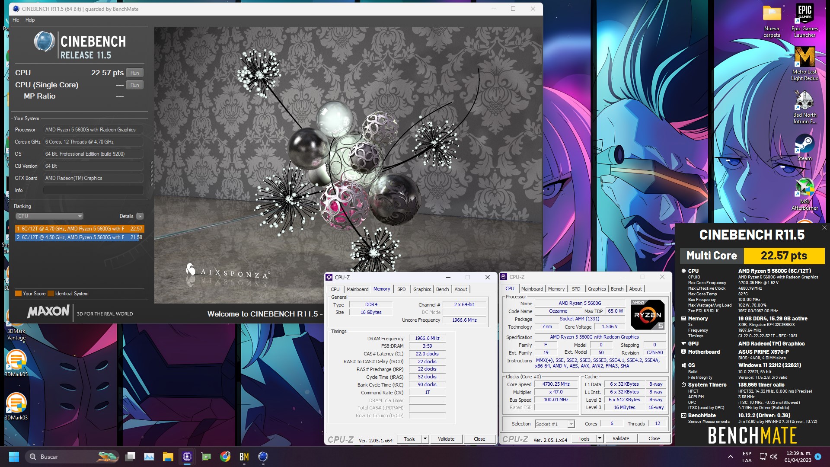Open the Windows Start menu
The height and width of the screenshot is (467, 830).
coord(14,457)
